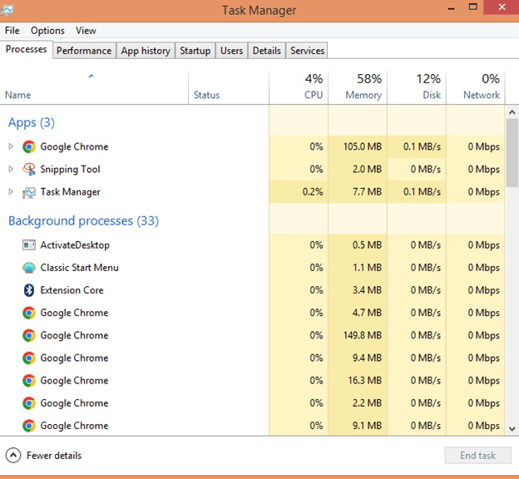Switch to the App history tab
519x479 pixels.
pyautogui.click(x=146, y=51)
